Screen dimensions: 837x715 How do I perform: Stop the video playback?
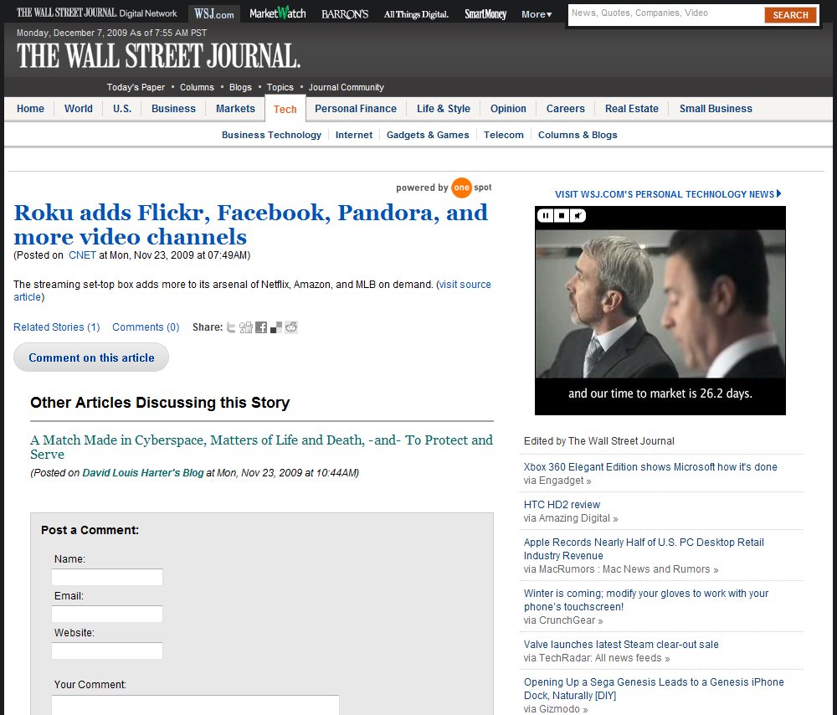click(562, 216)
